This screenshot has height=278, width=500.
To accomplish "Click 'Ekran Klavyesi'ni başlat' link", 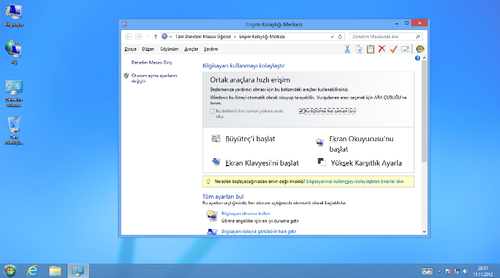I will click(262, 163).
